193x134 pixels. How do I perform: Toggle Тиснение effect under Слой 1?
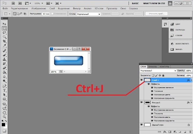pyautogui.click(x=152, y=91)
